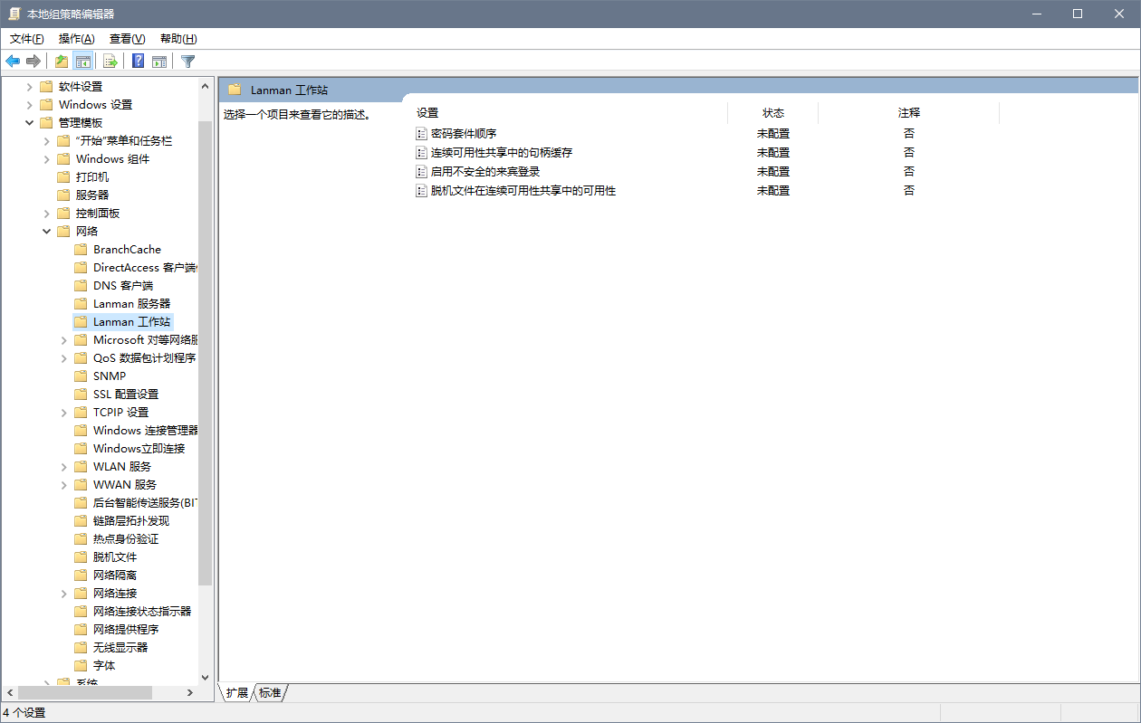This screenshot has height=723, width=1141.
Task: Collapse the 网络 folder node
Action: tap(47, 232)
